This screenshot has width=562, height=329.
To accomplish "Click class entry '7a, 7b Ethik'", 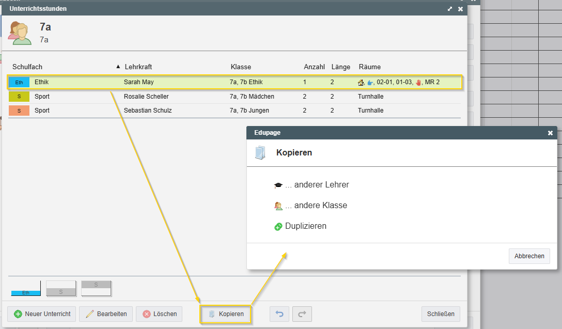I will [x=246, y=82].
